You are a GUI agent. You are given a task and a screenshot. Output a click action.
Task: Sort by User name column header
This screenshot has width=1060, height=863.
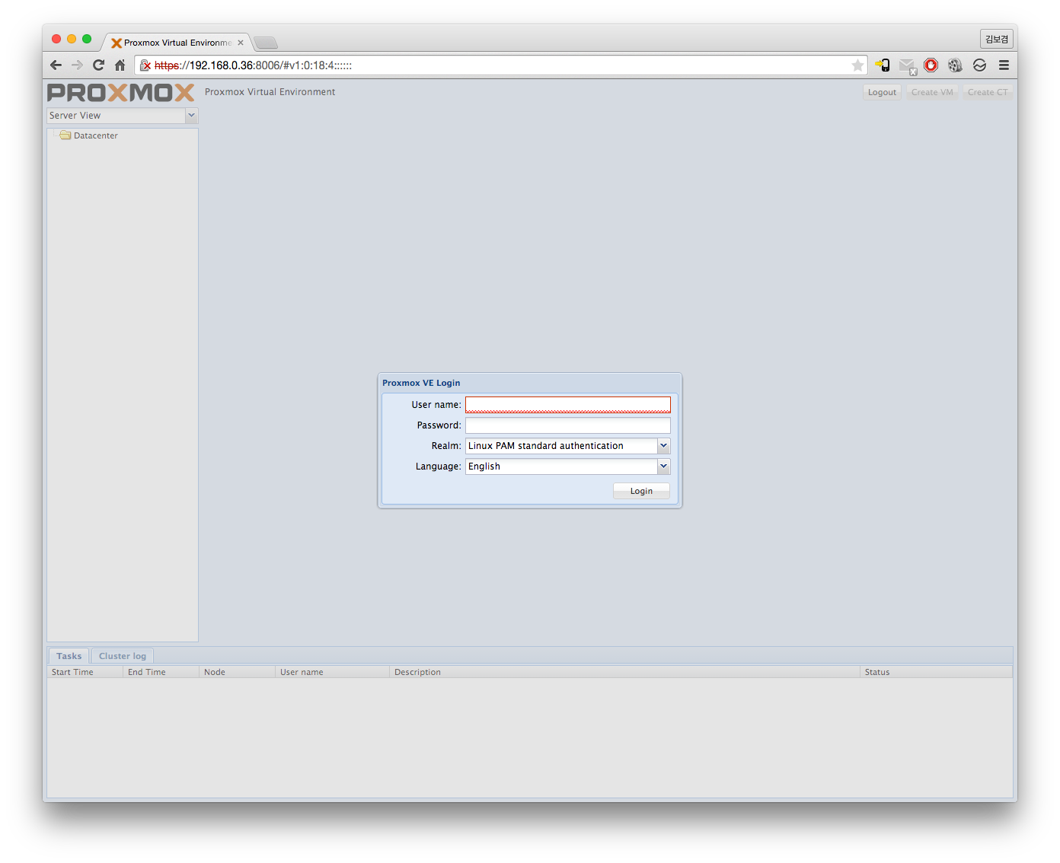332,672
